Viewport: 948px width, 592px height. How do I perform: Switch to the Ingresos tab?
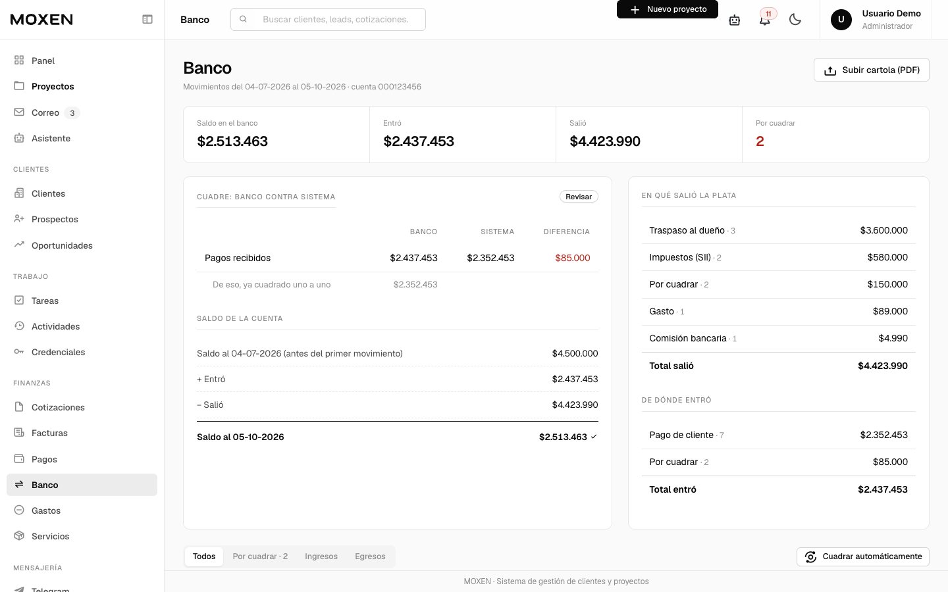coord(321,556)
